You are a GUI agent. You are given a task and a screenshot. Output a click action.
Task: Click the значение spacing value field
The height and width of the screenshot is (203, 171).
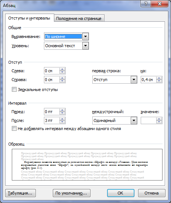(148, 120)
